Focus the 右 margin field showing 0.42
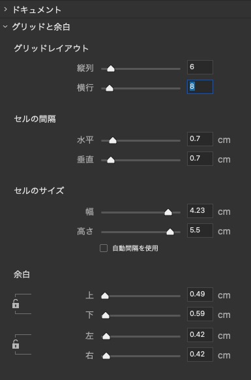Viewport: 251px width, 380px height. click(200, 355)
